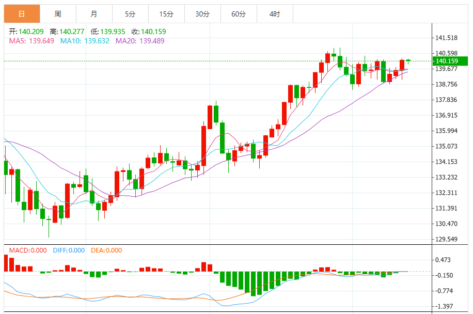Click the 0.473 MACD axis label
This screenshot has height=314, width=473.
pos(443,260)
